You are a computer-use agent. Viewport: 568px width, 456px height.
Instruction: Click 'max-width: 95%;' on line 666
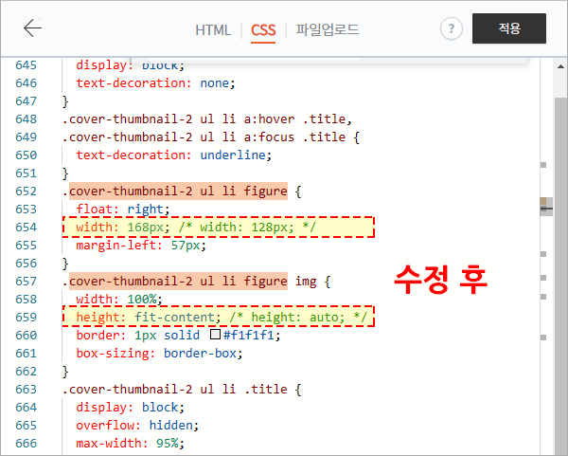131,444
